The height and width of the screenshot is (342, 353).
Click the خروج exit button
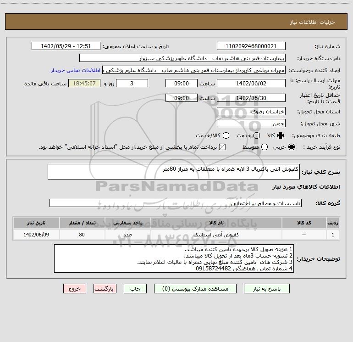[75, 289]
